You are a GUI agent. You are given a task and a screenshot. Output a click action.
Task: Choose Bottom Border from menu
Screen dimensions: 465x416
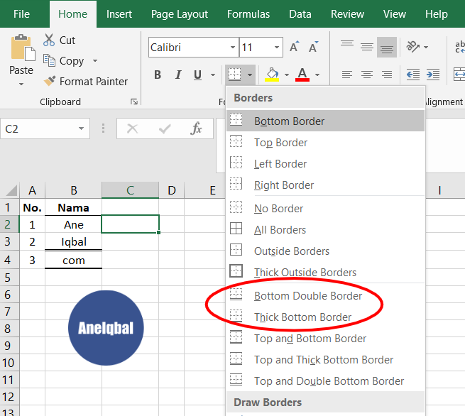325,121
